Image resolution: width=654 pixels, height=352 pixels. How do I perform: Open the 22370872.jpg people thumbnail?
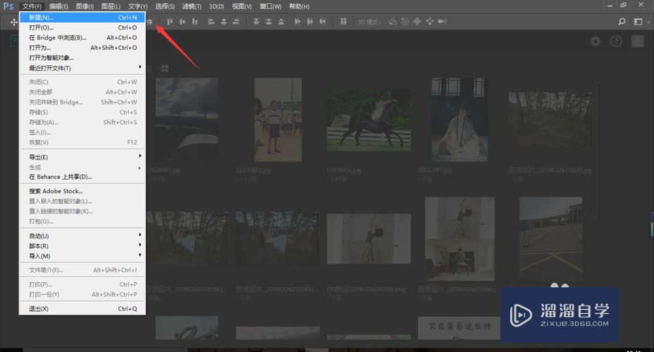(278, 120)
